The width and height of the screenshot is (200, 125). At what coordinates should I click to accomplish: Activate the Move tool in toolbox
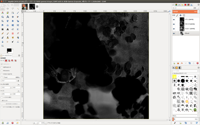point(13,17)
